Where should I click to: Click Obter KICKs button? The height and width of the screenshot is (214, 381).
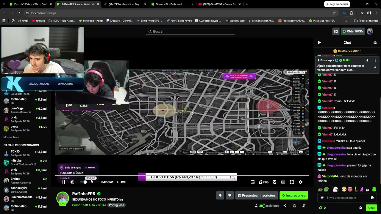[x=353, y=31]
